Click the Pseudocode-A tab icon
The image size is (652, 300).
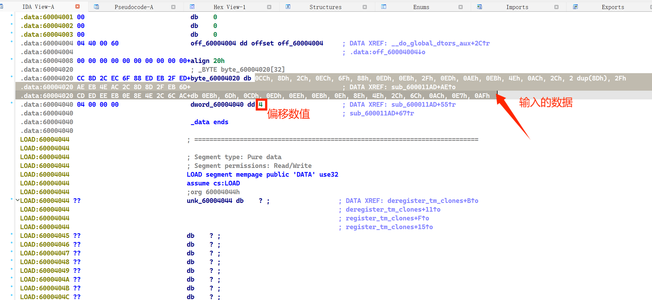tap(96, 7)
